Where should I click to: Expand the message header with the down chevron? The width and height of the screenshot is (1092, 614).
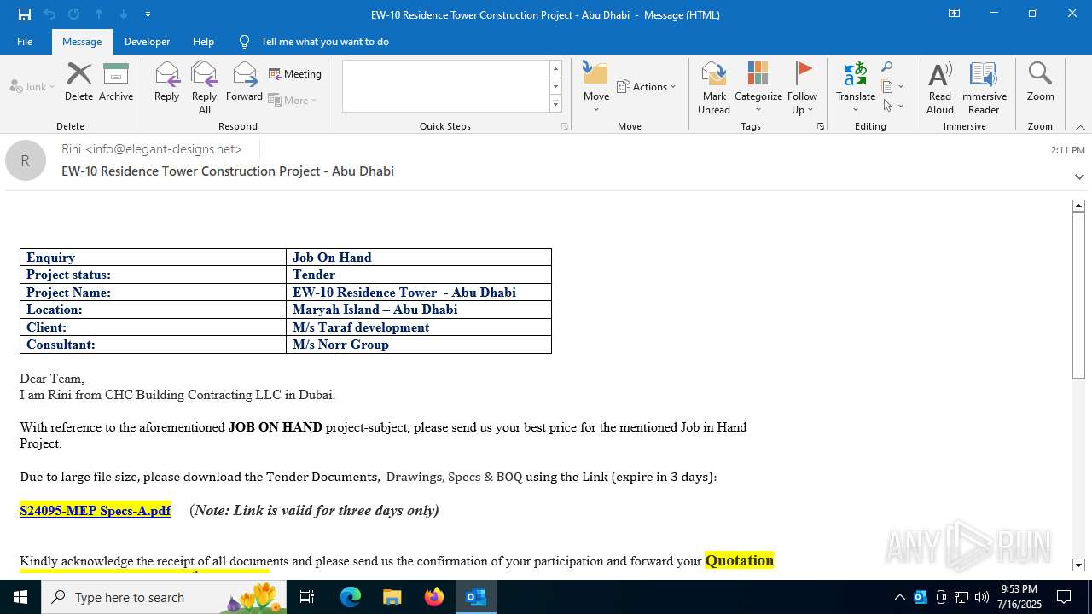(1079, 177)
